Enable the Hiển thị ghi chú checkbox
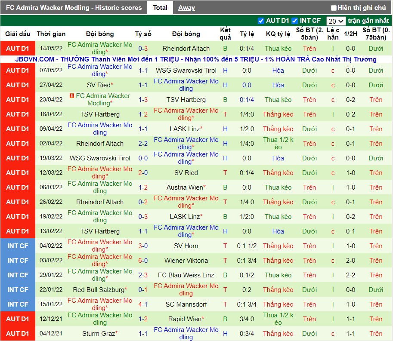 (333, 8)
